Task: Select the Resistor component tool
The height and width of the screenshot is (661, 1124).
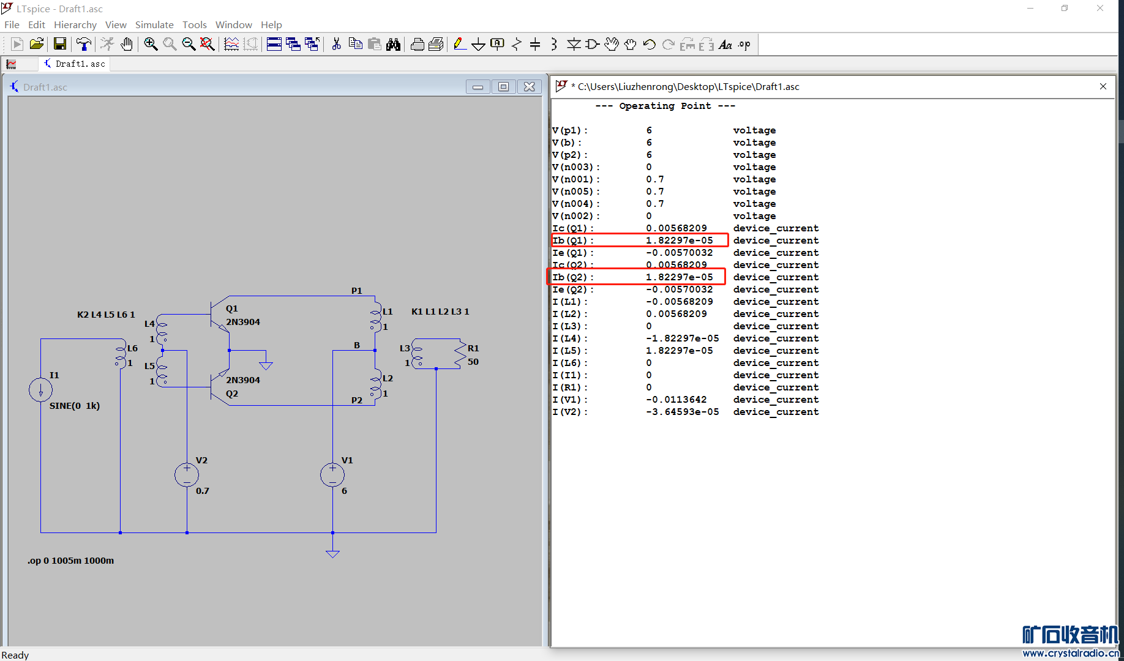Action: tap(517, 44)
